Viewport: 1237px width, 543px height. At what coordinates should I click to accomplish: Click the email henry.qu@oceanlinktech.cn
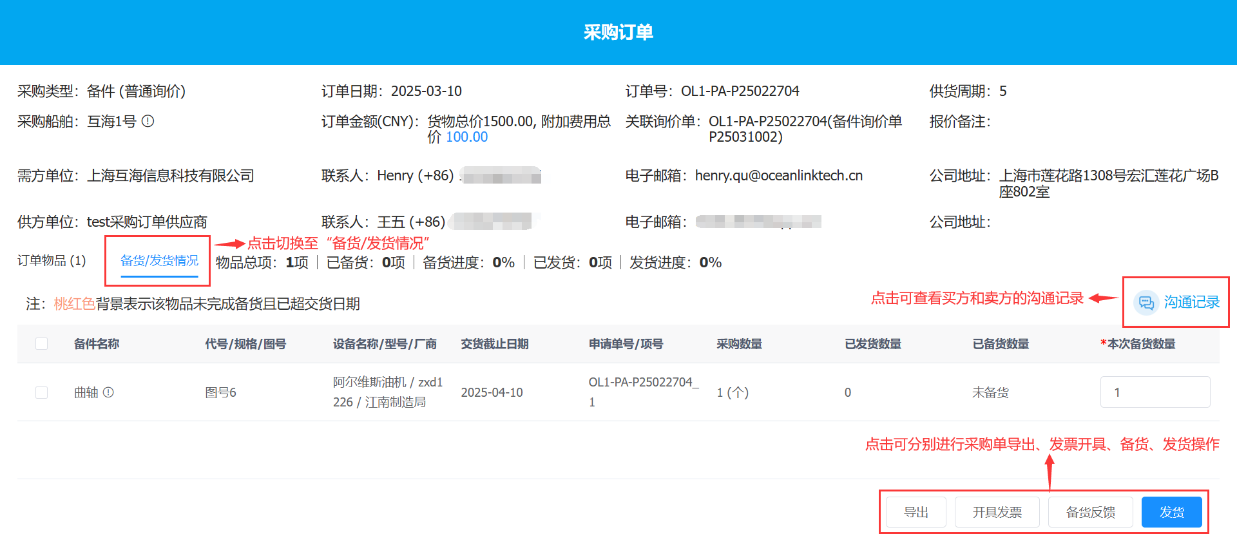tap(779, 176)
